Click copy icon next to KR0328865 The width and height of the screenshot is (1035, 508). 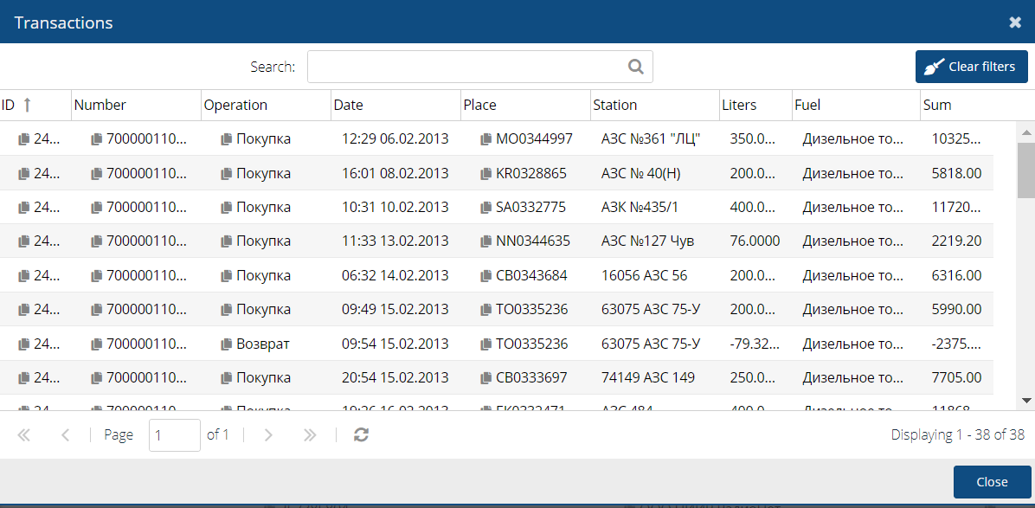click(x=486, y=174)
